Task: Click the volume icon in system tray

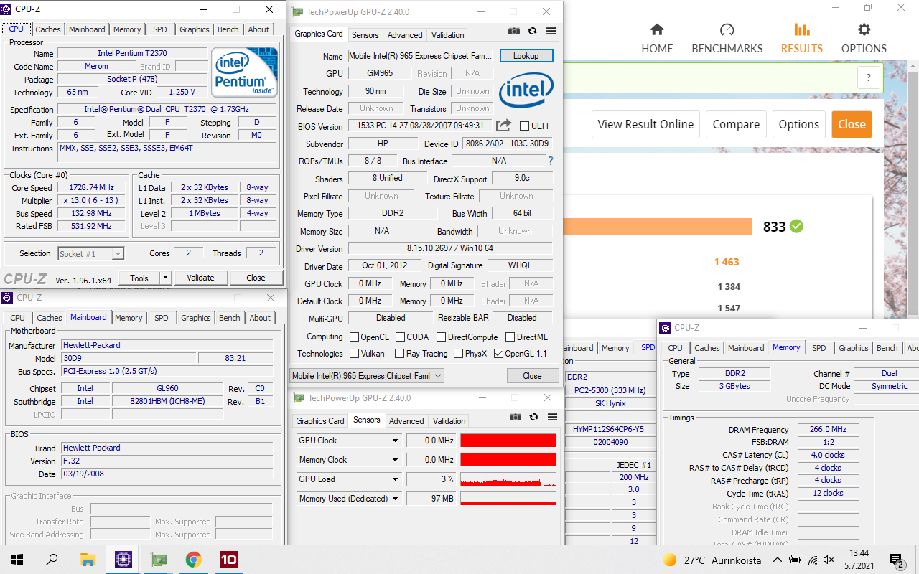Action: (x=829, y=560)
